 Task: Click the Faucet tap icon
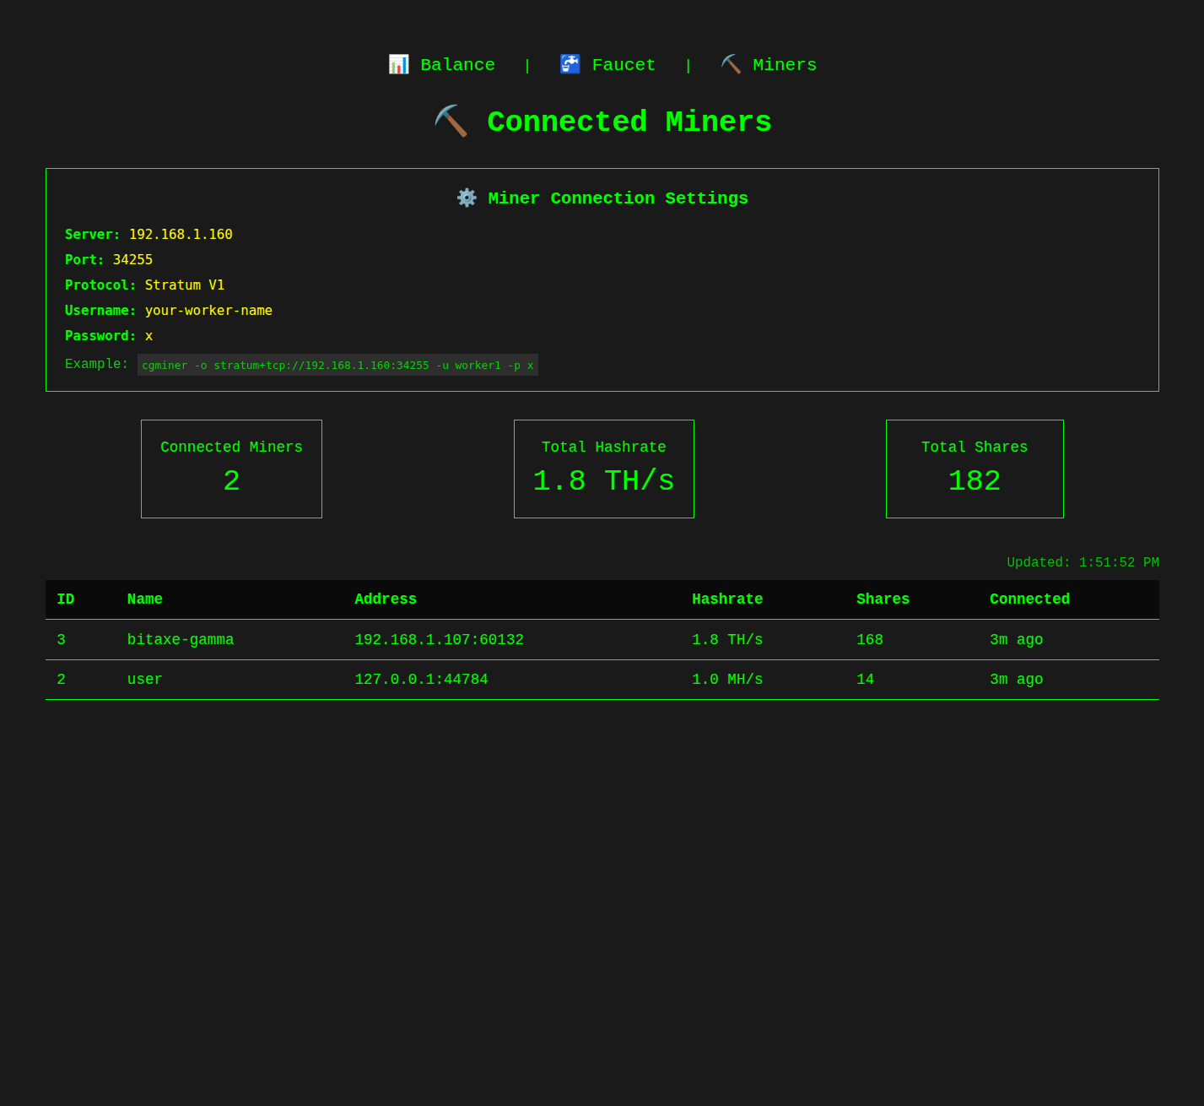tap(570, 64)
